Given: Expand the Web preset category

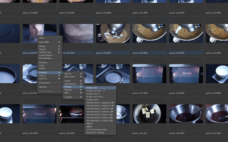Looking at the screenshot, I should tap(73, 93).
